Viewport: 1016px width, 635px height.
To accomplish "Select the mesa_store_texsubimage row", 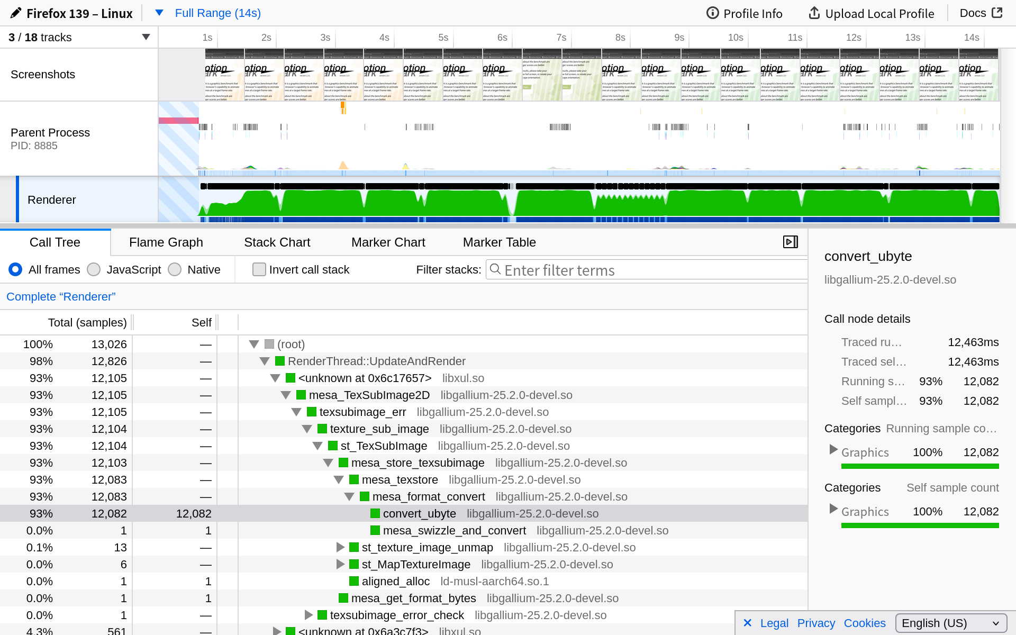I will tap(404, 462).
